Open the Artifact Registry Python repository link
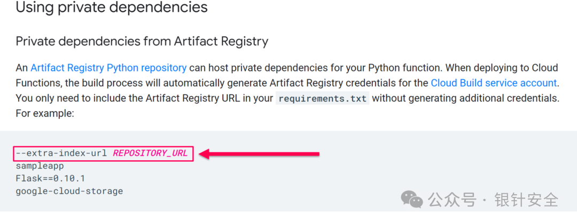 pos(108,68)
